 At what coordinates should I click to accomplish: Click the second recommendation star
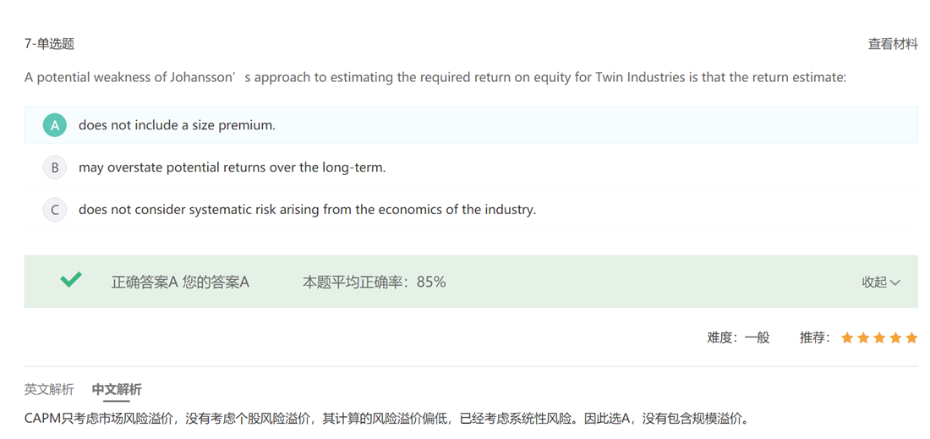click(863, 338)
